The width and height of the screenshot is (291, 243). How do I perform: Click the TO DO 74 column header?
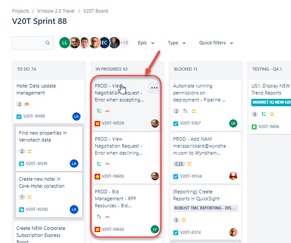tap(27, 69)
